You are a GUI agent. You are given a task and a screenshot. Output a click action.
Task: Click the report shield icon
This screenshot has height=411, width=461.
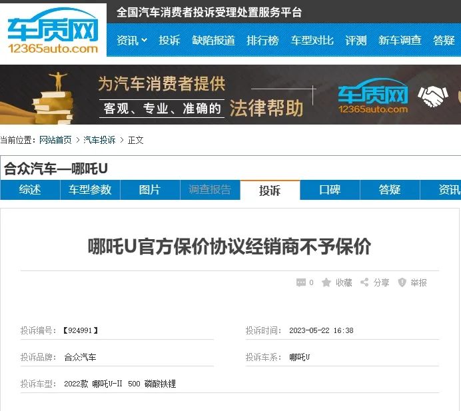click(402, 282)
